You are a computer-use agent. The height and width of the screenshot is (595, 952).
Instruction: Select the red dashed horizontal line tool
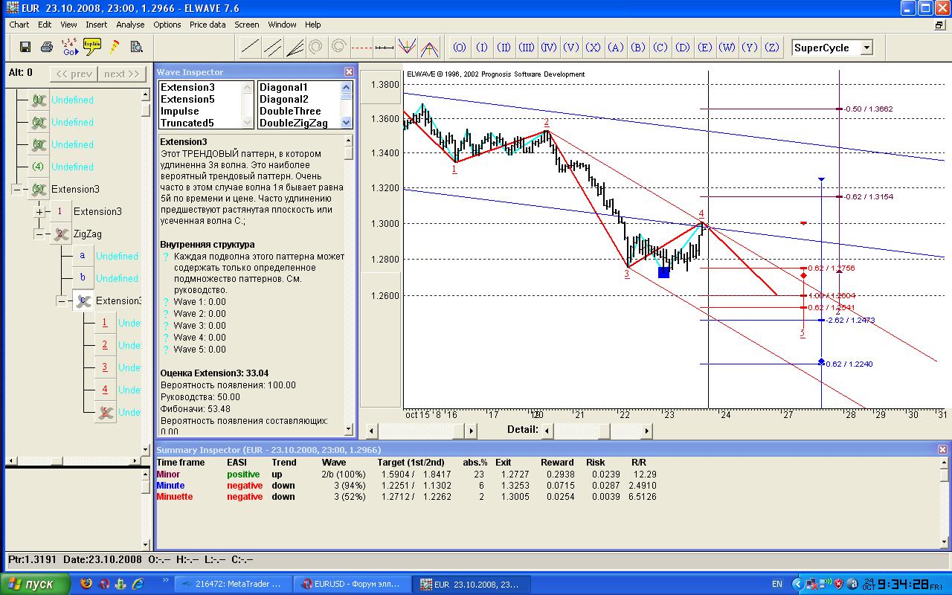(x=361, y=48)
